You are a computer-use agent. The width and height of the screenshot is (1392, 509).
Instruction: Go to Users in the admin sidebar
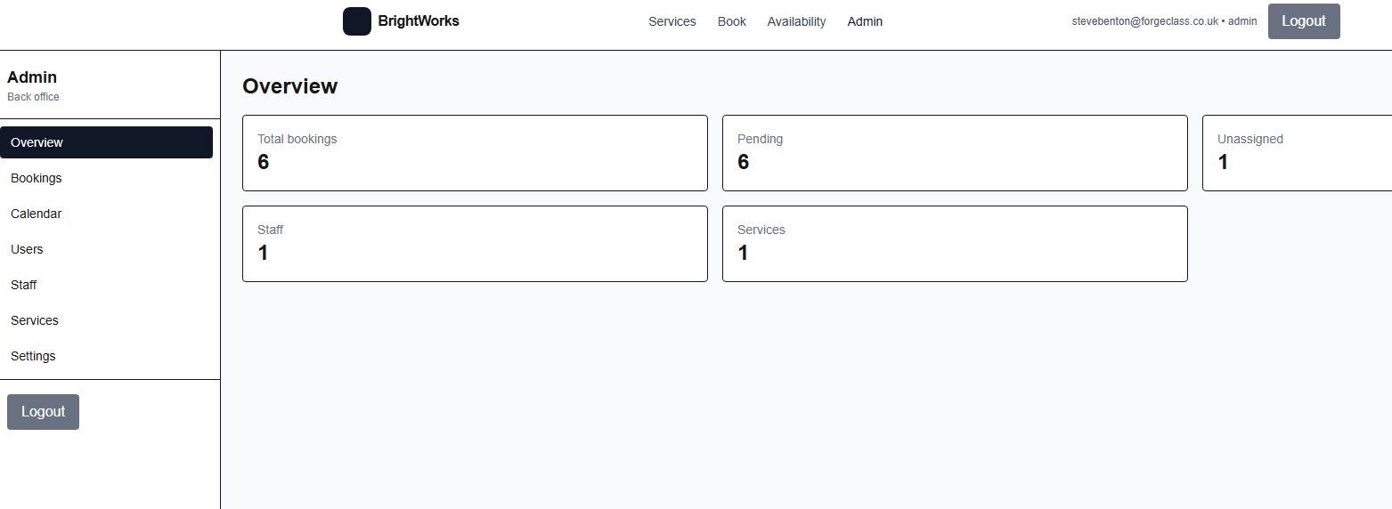pos(27,249)
